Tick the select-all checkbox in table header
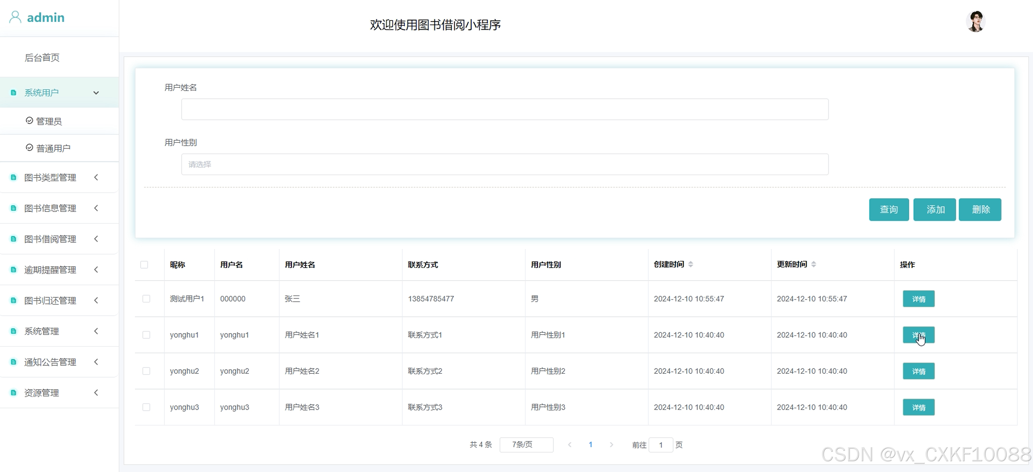The width and height of the screenshot is (1033, 472). point(144,265)
